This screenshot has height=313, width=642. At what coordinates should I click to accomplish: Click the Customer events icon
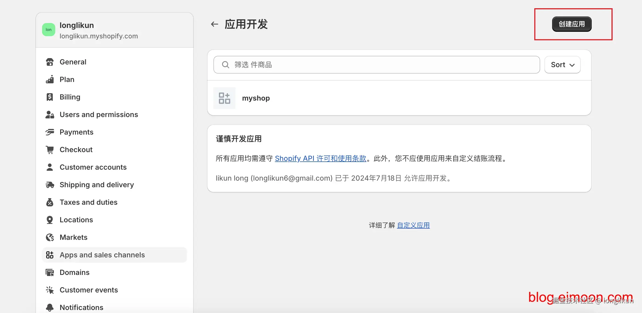[49, 290]
